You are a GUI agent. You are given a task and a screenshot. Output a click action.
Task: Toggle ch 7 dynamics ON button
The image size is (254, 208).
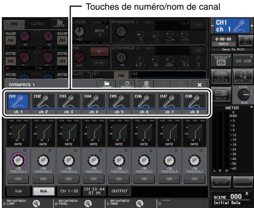[x=169, y=179]
